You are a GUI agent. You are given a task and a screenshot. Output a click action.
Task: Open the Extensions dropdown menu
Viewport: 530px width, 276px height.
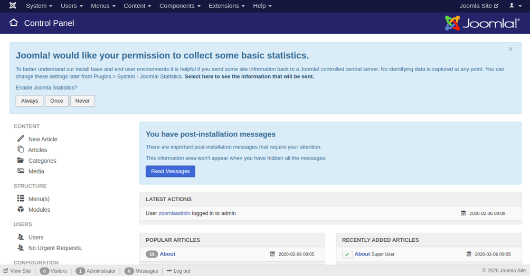[226, 6]
